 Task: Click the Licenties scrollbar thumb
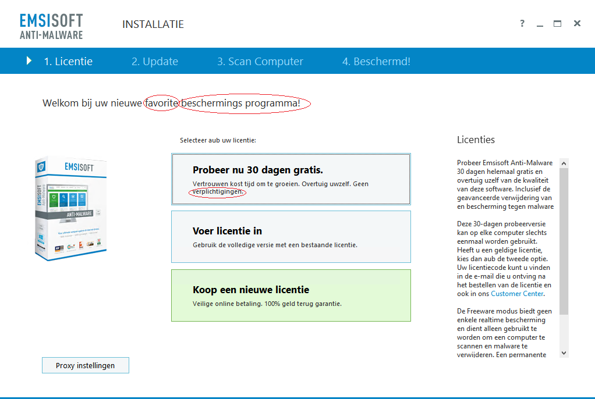(x=564, y=241)
